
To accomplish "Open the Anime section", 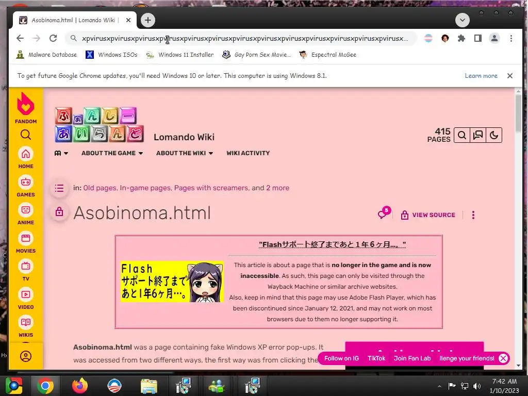I will pyautogui.click(x=26, y=214).
